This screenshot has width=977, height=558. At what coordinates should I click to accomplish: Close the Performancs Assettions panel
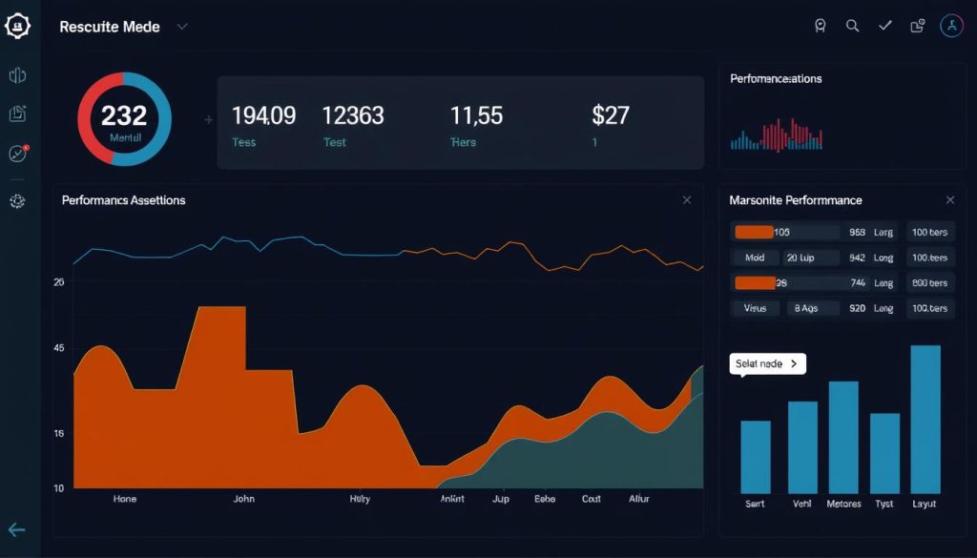point(687,200)
